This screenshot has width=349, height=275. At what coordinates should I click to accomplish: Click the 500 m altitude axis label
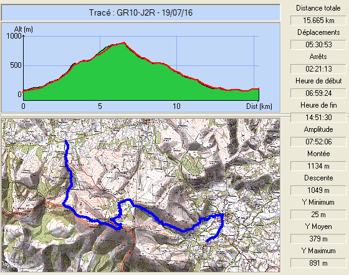(16, 65)
